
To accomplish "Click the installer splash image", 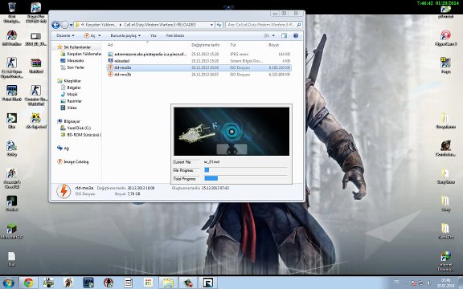I will coord(231,132).
